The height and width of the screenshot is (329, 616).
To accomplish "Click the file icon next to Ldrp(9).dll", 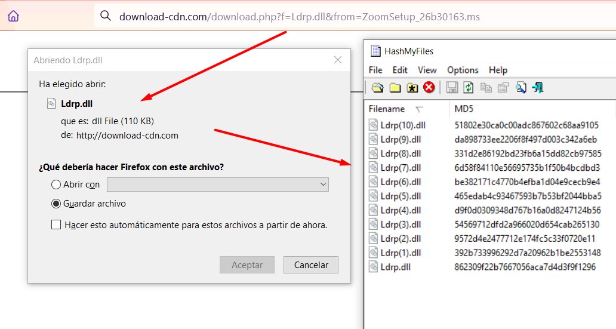I will tap(373, 139).
